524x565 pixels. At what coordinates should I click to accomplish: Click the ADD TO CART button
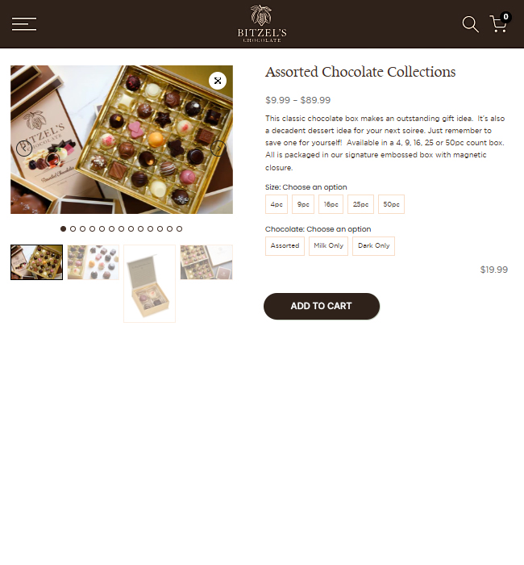(x=322, y=306)
